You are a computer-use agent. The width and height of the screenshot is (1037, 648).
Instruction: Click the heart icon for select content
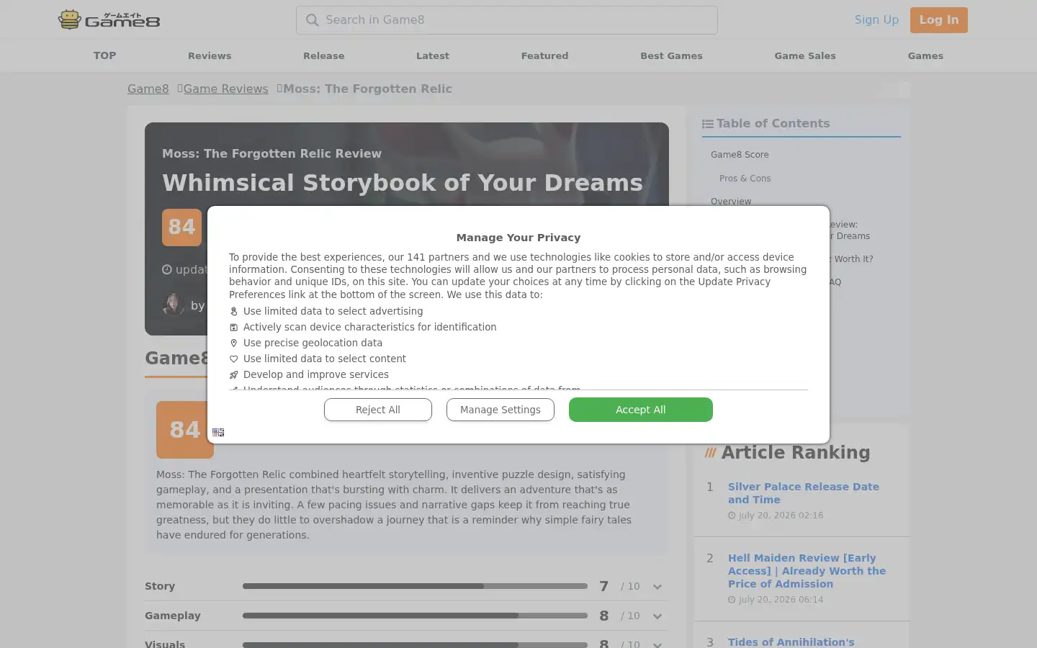tap(233, 359)
